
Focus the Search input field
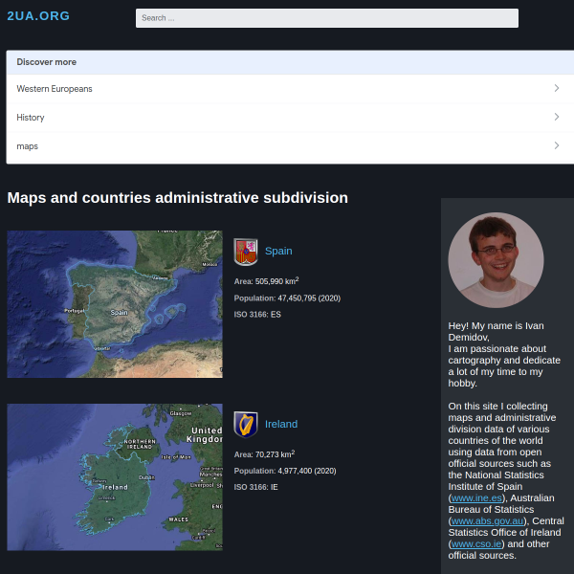coord(327,18)
